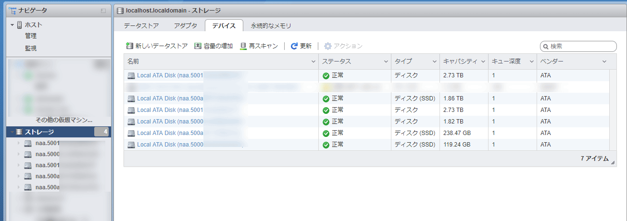
Task: Switch to アダプタ tab
Action: pos(186,26)
